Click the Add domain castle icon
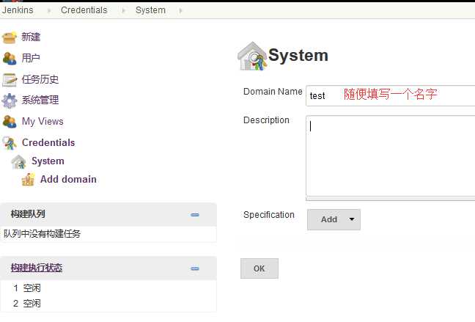 (28, 180)
